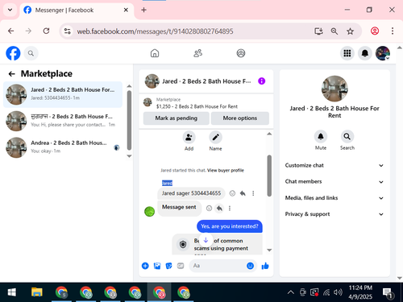Open the tab search dropdown chevron

tap(10, 10)
